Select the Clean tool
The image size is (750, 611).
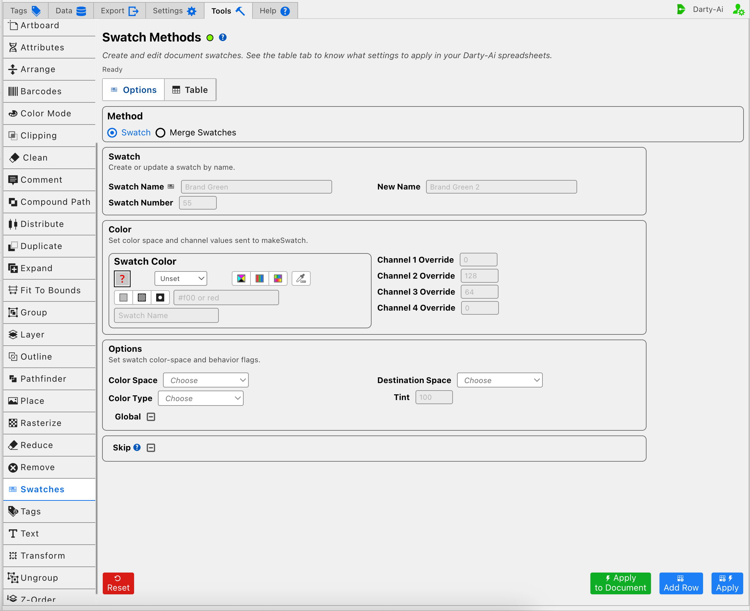tap(49, 158)
